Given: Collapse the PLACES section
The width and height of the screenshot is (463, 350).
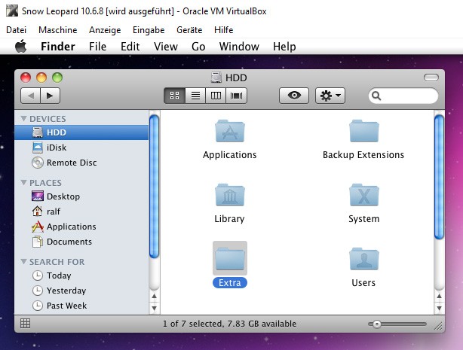Looking at the screenshot, I should 23,182.
